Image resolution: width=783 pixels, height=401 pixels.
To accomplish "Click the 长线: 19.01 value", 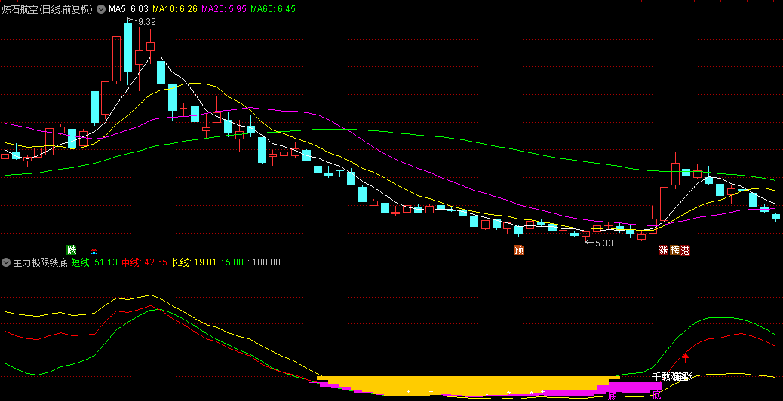I will [194, 262].
